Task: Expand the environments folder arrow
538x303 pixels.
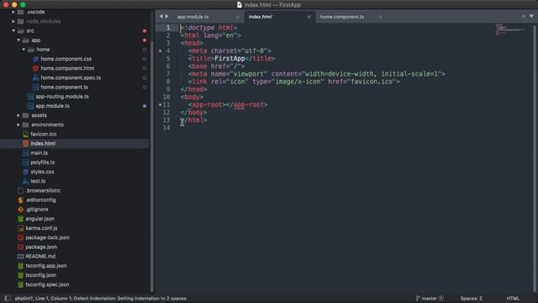Action: tap(18, 125)
